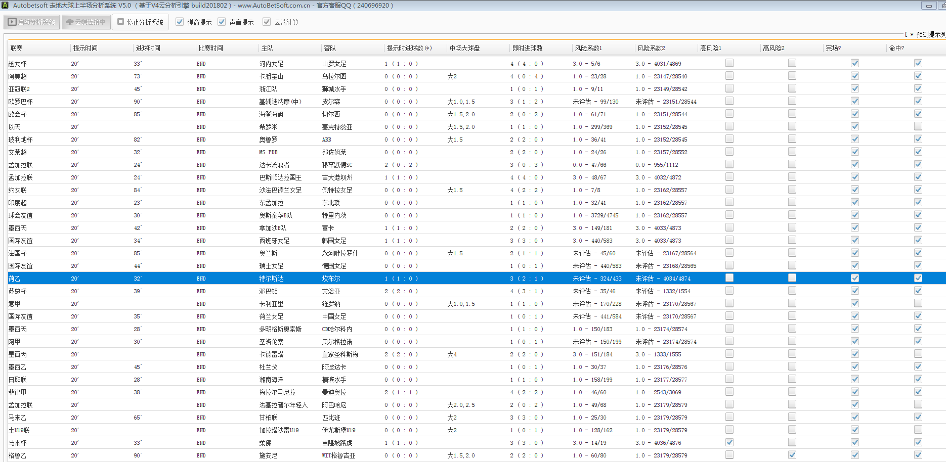This screenshot has width=946, height=462.
Task: Click the play icon on 启动分析系统 button
Action: click(x=12, y=22)
